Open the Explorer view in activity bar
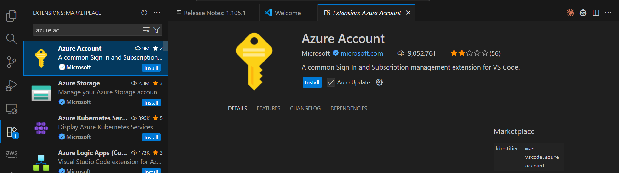The image size is (619, 173). (x=11, y=15)
